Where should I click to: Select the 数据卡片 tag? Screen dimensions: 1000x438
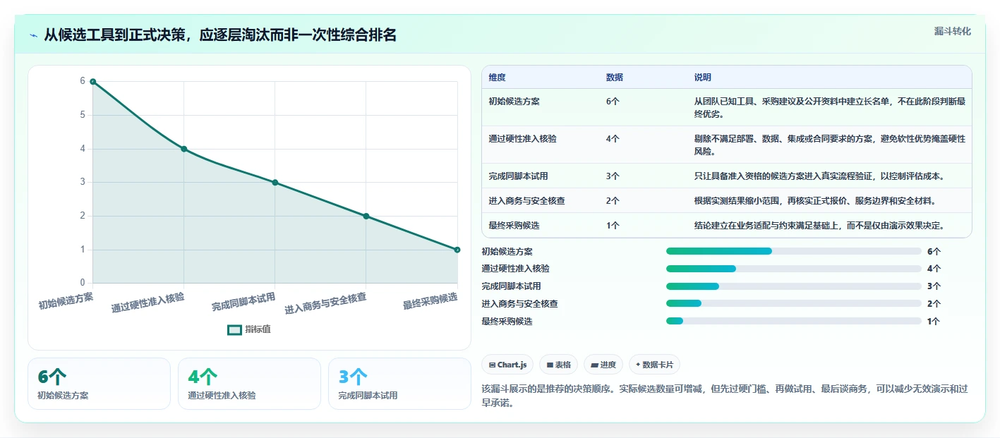pos(654,365)
